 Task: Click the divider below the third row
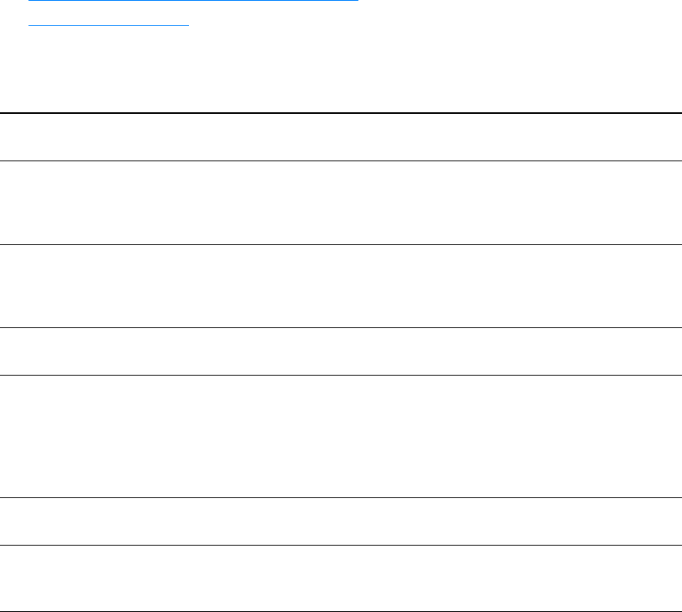[340, 327]
